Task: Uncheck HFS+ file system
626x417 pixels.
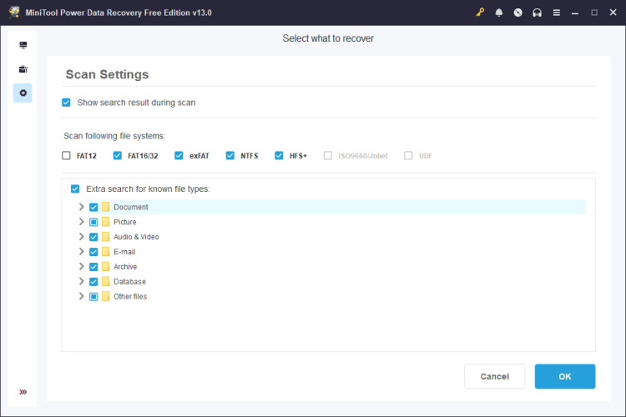Action: pyautogui.click(x=279, y=156)
